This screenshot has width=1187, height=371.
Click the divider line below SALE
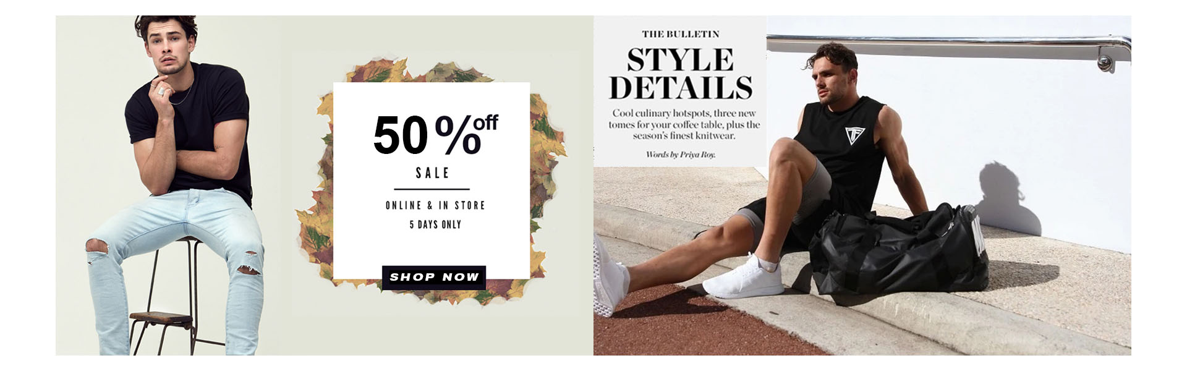pos(432,189)
